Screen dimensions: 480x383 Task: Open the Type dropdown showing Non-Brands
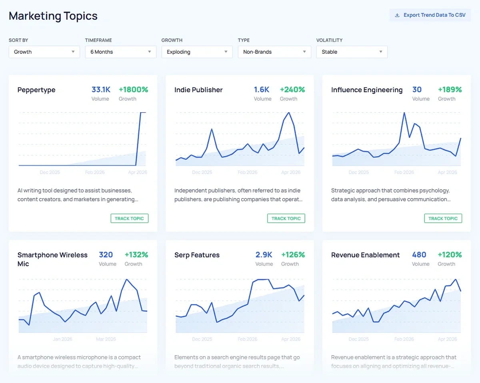click(274, 52)
